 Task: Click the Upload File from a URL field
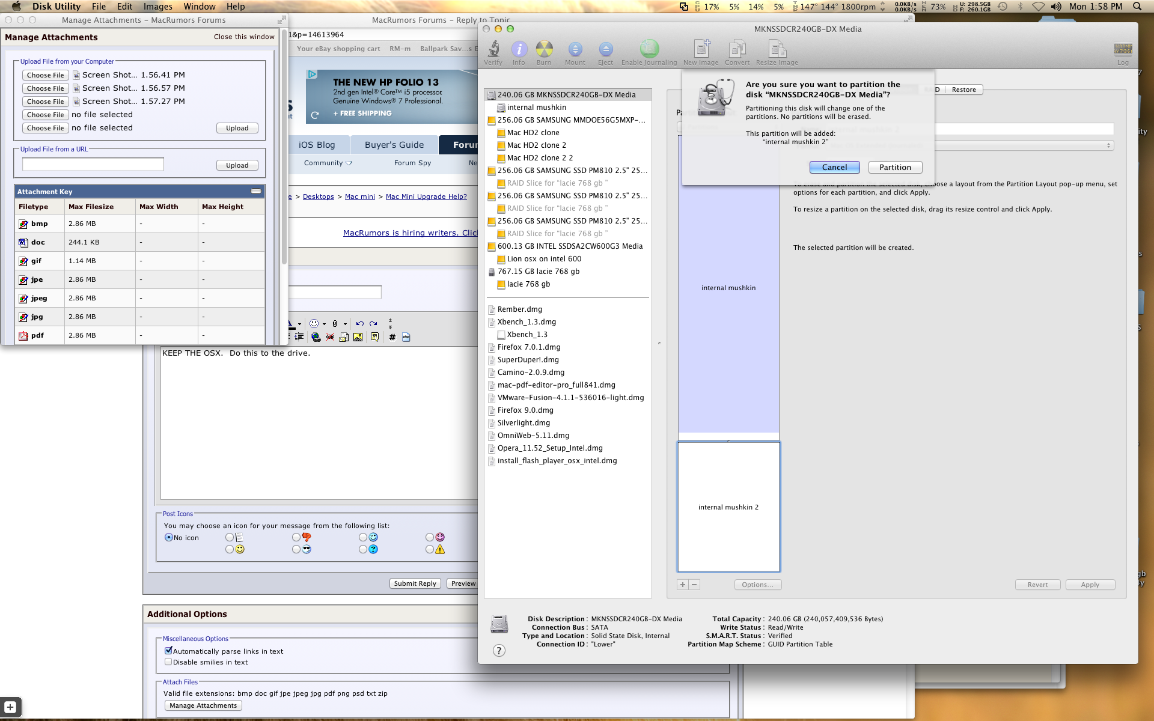coord(93,165)
